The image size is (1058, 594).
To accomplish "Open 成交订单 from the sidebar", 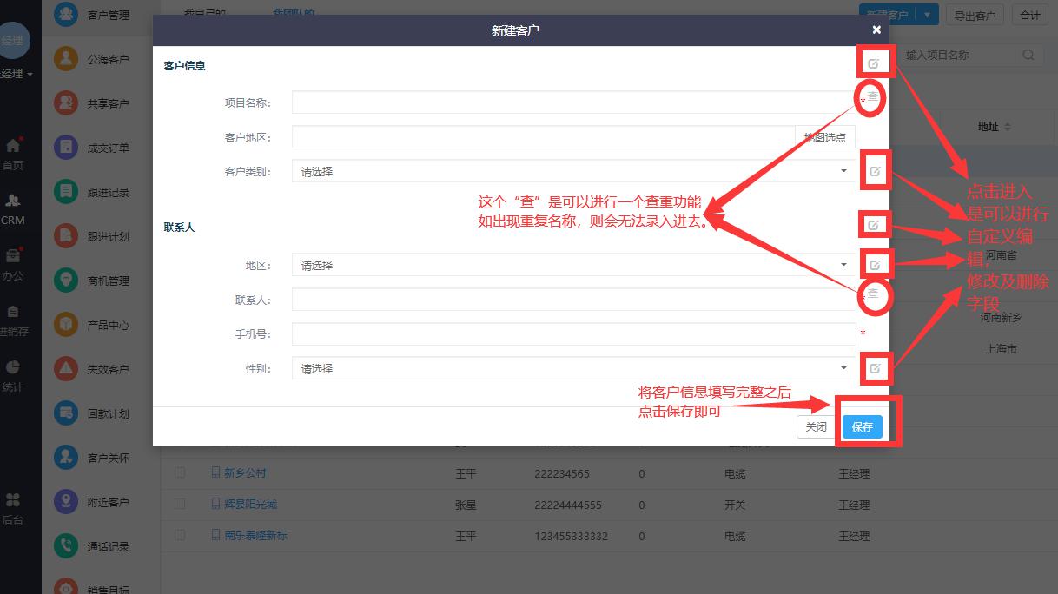I will point(92,148).
